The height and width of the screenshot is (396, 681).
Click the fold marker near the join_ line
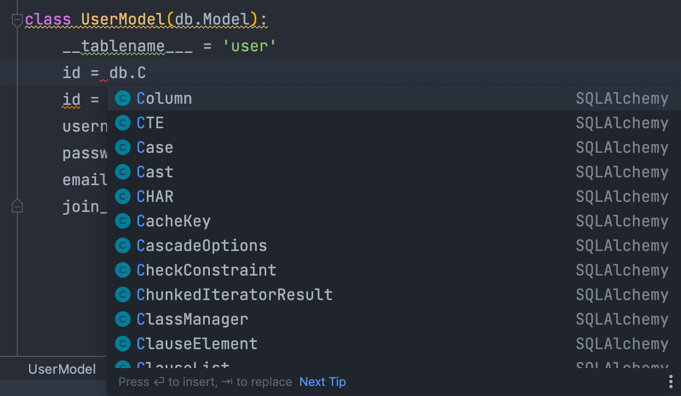coord(17,206)
